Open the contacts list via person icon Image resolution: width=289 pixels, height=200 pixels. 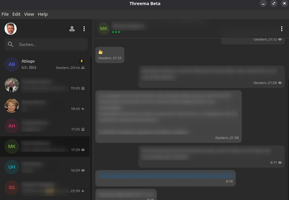(x=72, y=29)
